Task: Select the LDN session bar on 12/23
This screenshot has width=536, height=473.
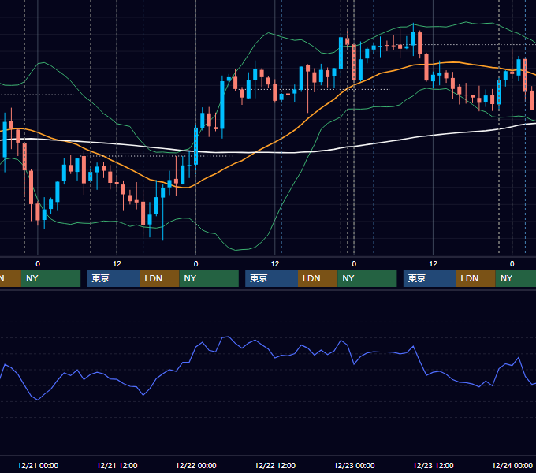Action: pos(476,278)
